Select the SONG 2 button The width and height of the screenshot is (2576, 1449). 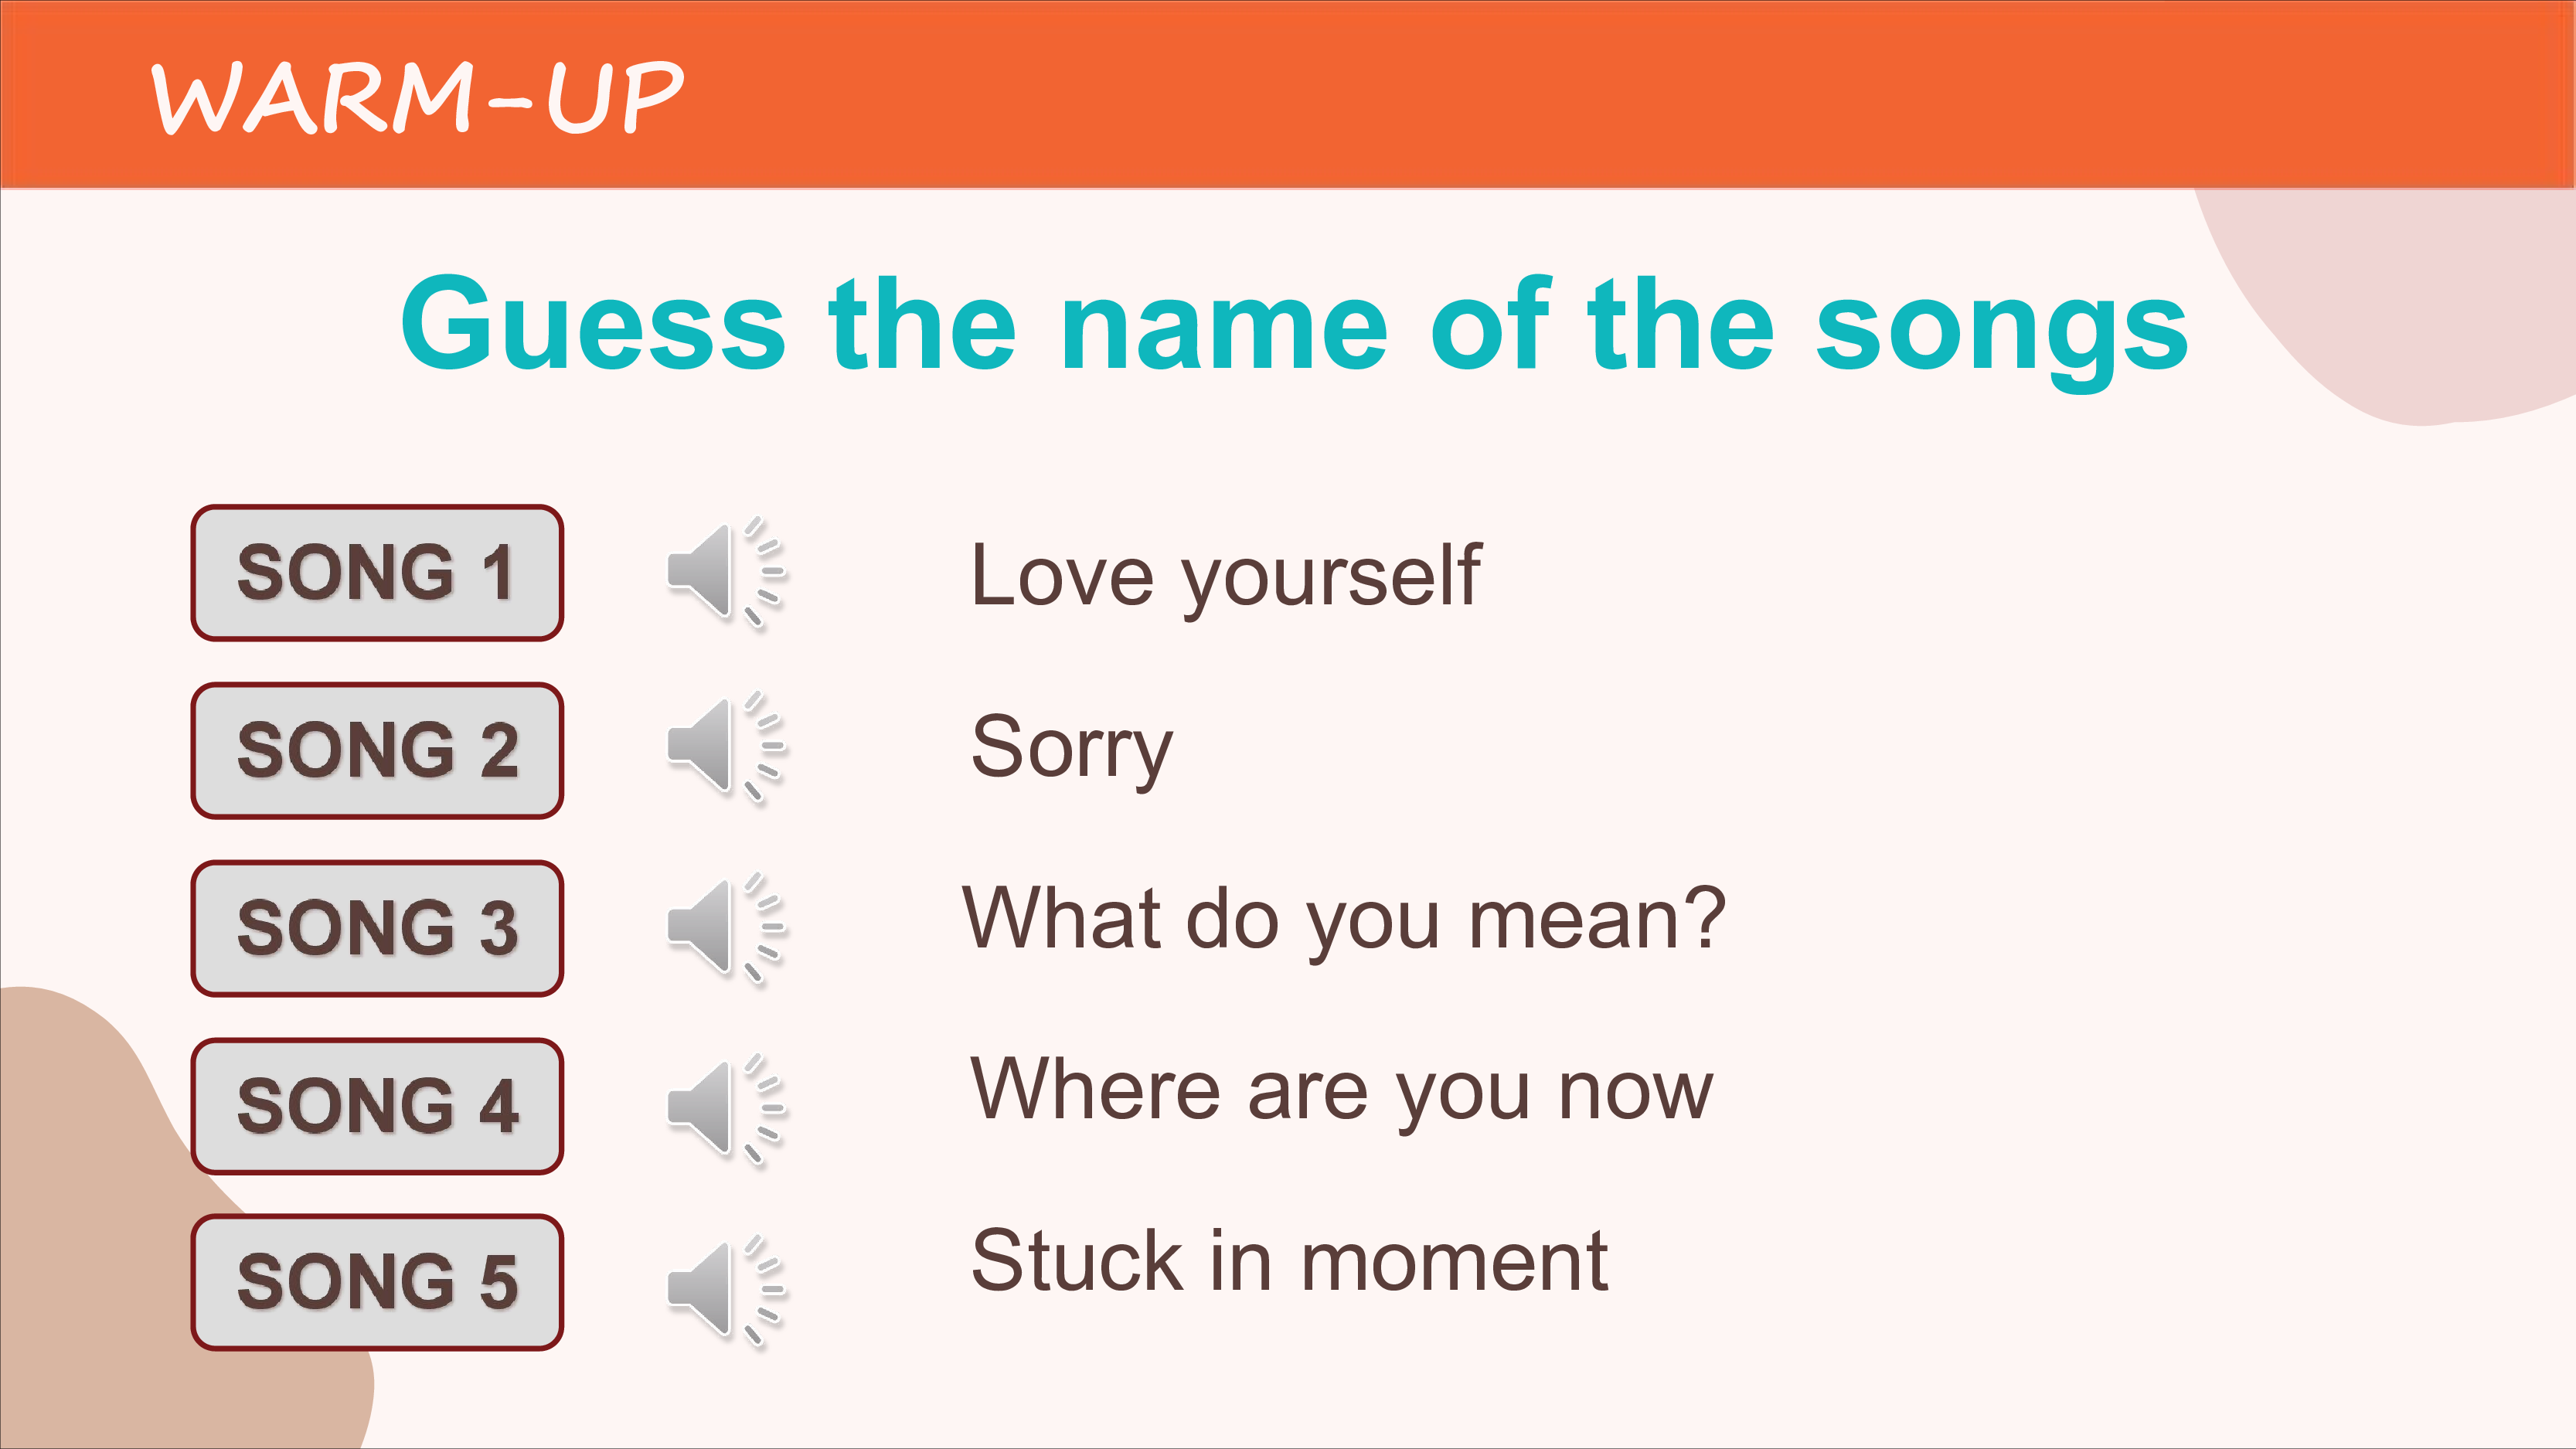click(x=377, y=750)
